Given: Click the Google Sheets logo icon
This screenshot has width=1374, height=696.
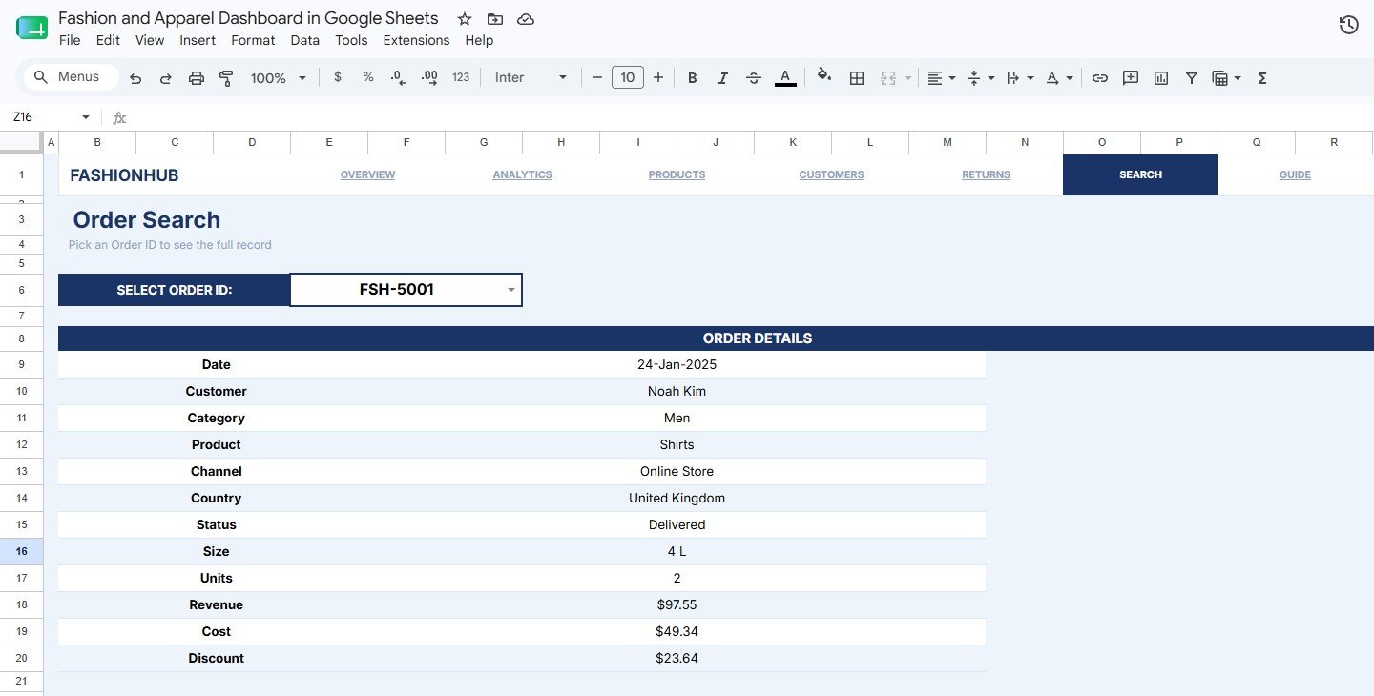Looking at the screenshot, I should 31,28.
